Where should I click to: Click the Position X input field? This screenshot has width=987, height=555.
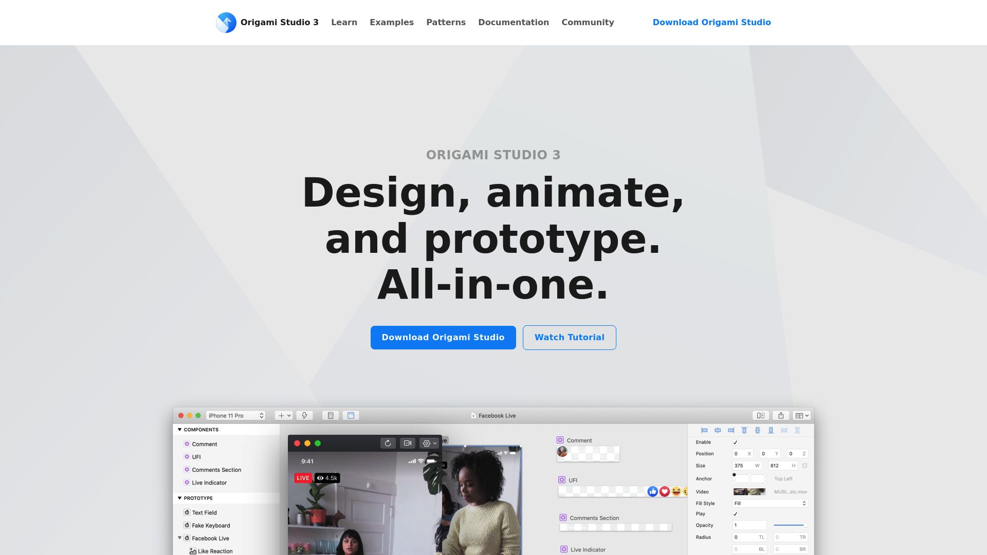pyautogui.click(x=743, y=454)
